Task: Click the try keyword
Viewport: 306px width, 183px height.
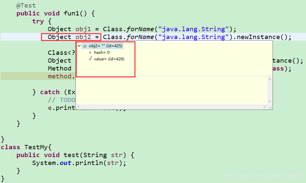Action: point(38,21)
